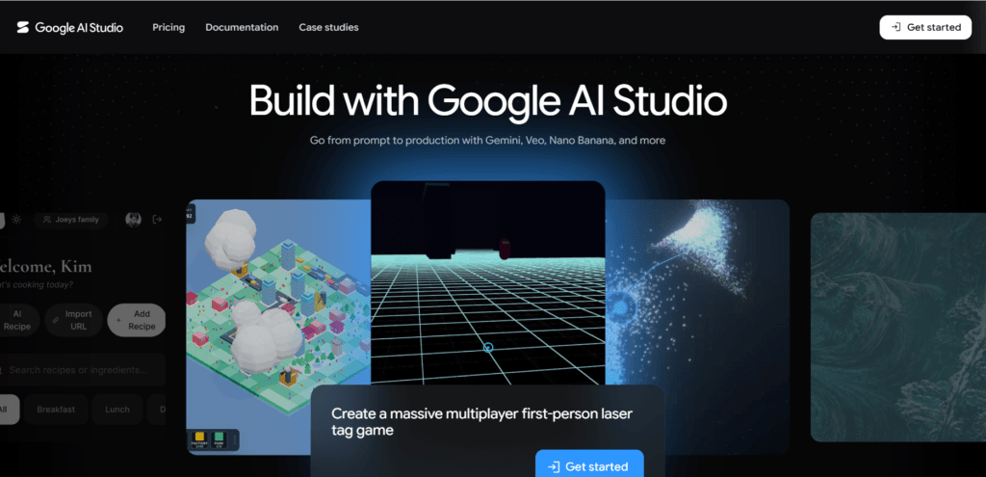Open the Pricing page
This screenshot has height=477, width=986.
pyautogui.click(x=169, y=28)
